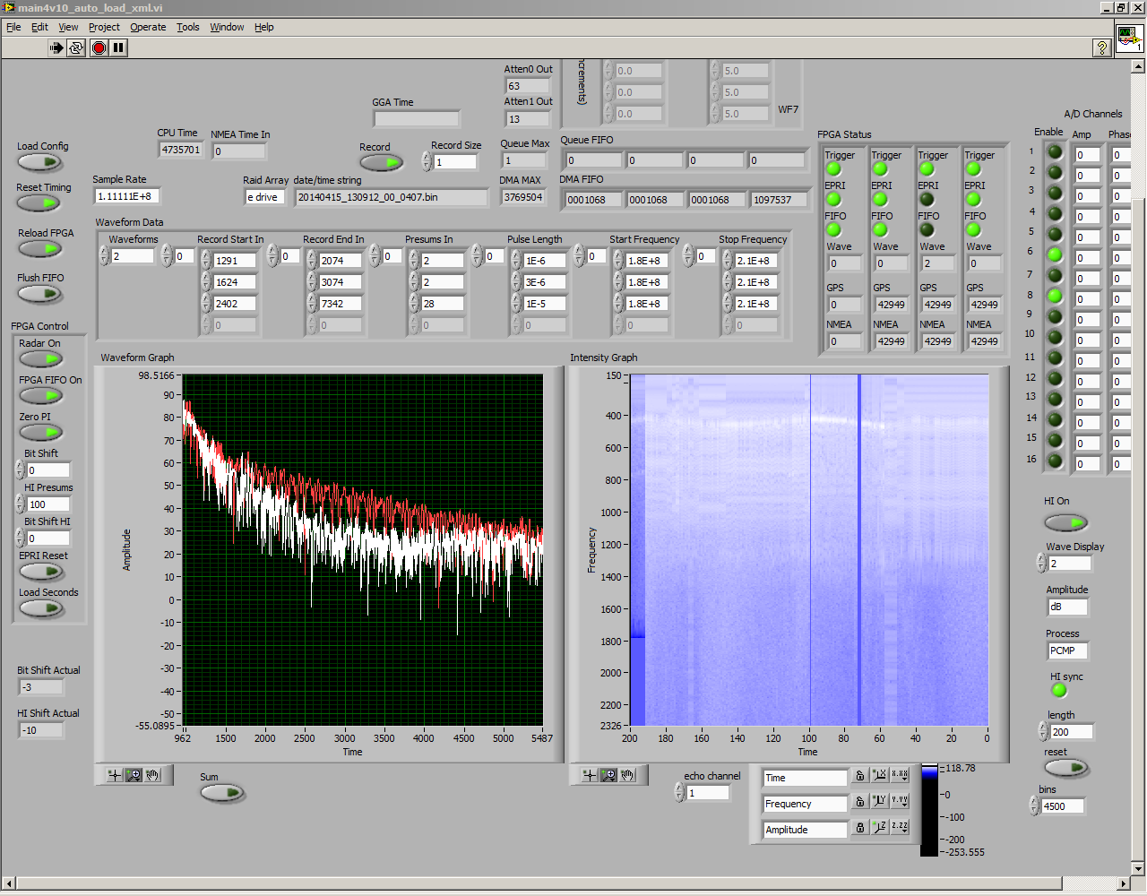Viewport: 1147px width, 896px height.
Task: Open the Tools menu
Action: (x=187, y=27)
